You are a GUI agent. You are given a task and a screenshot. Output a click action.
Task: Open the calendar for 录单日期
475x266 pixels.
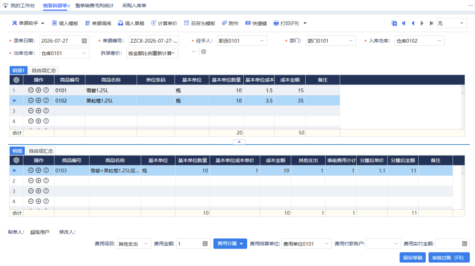(84, 41)
